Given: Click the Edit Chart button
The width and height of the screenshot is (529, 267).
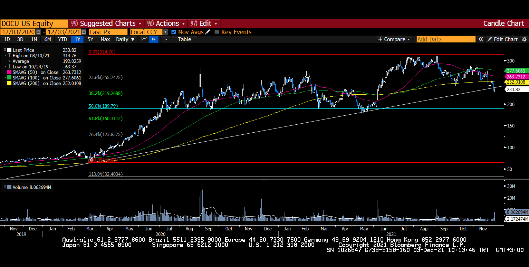Looking at the screenshot, I should [502, 39].
